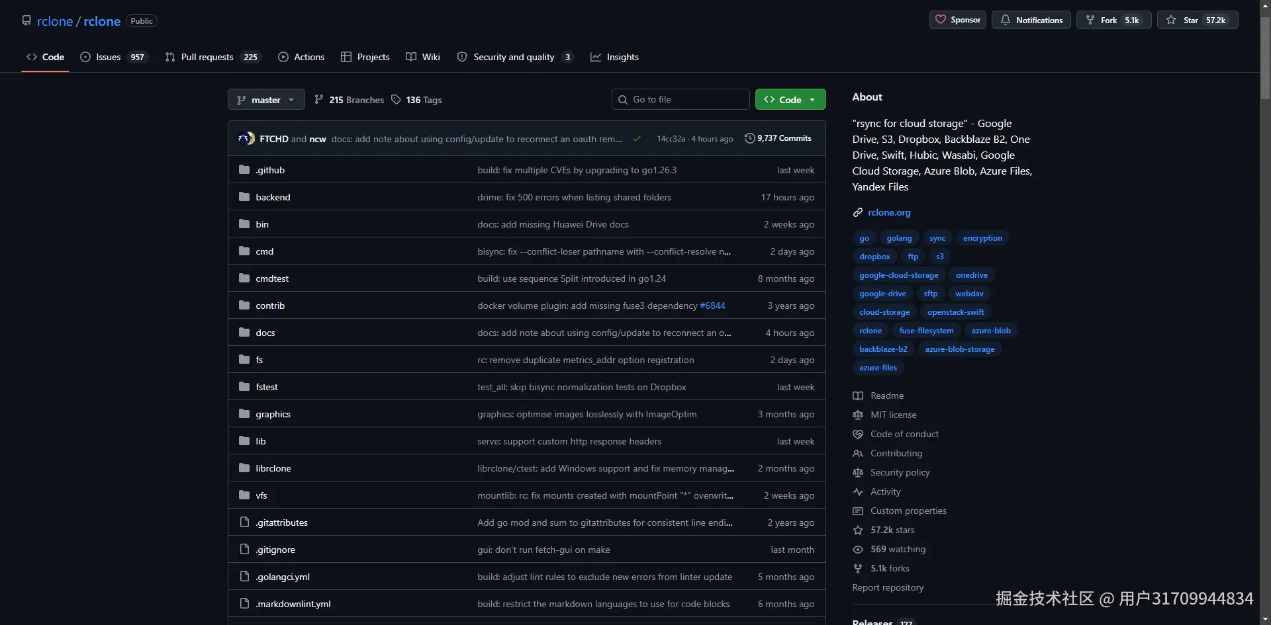Click the lib folder icon
This screenshot has width=1271, height=625.
[x=244, y=441]
